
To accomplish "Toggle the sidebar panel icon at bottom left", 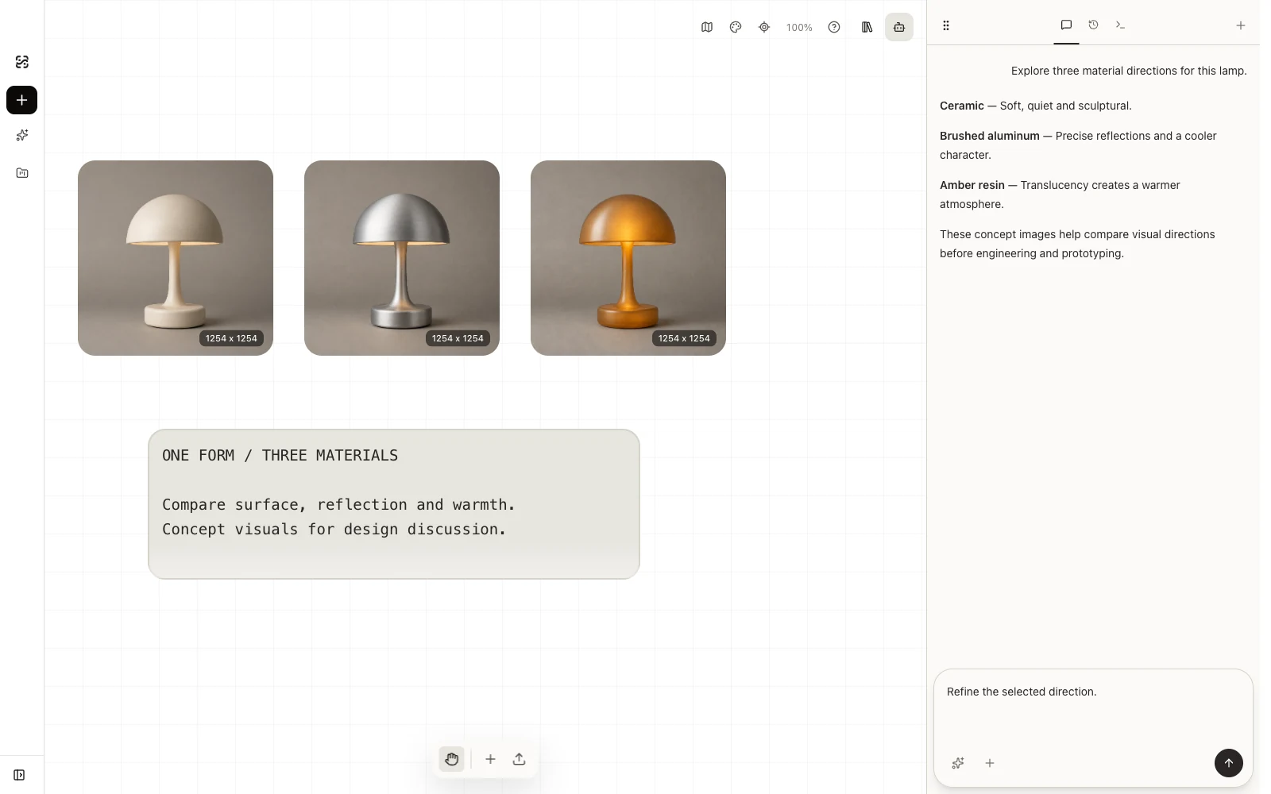I will tap(19, 775).
